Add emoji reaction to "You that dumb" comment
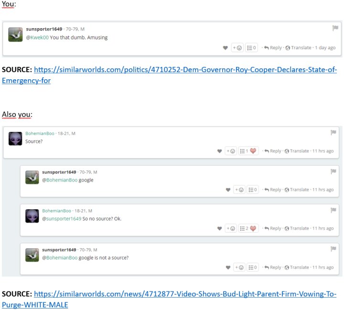This screenshot has height=310, width=344. tap(237, 48)
